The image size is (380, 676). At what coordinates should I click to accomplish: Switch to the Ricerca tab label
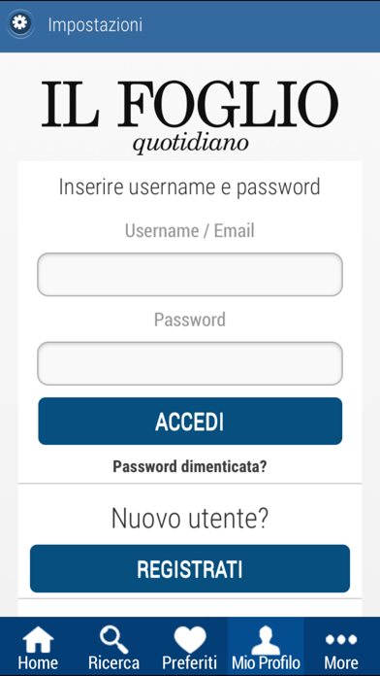(114, 662)
